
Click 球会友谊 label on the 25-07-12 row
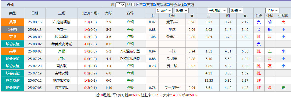coord(13,81)
